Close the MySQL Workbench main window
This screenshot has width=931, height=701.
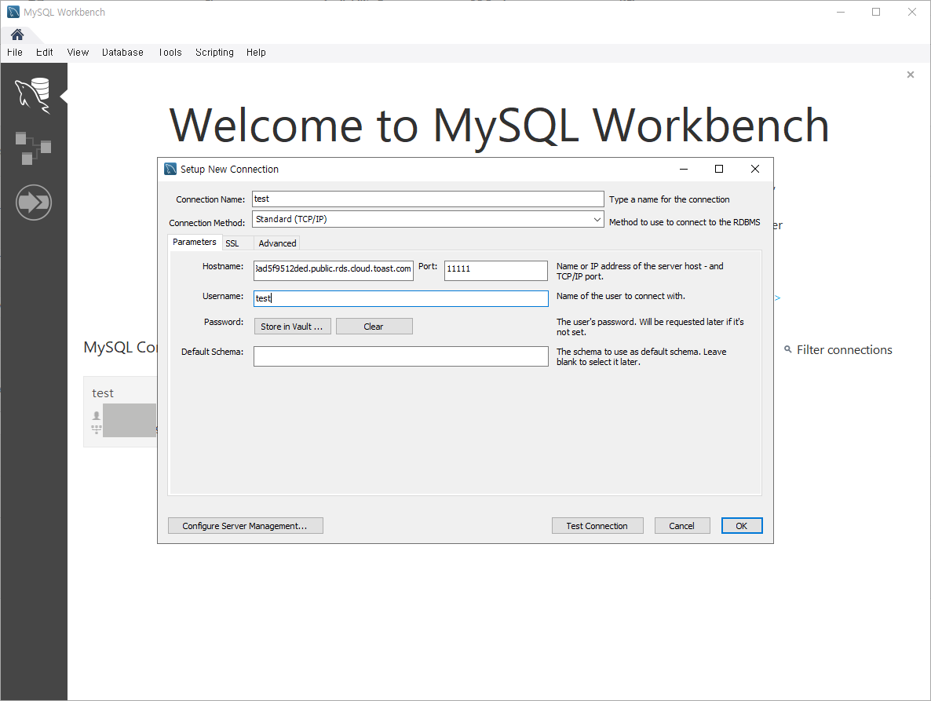tap(912, 12)
